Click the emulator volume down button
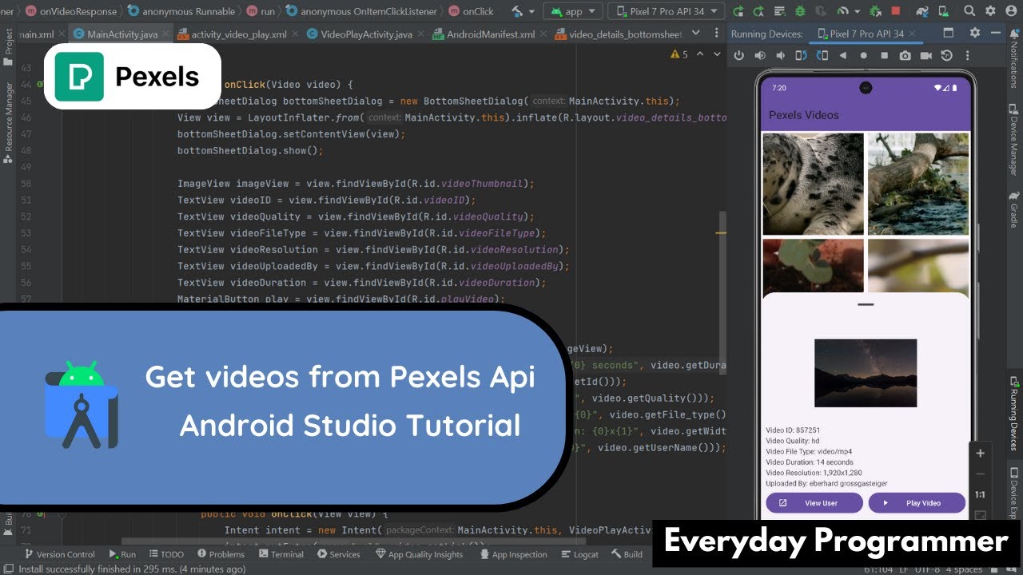 780,55
